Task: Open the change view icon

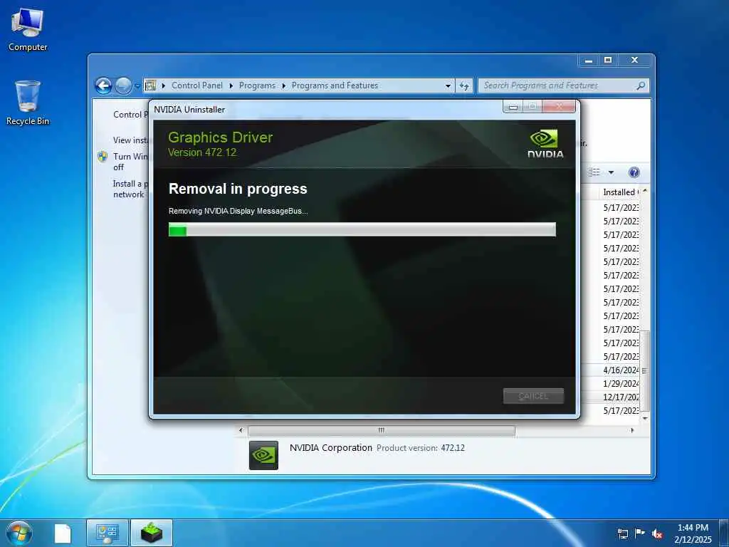Action: coord(594,172)
